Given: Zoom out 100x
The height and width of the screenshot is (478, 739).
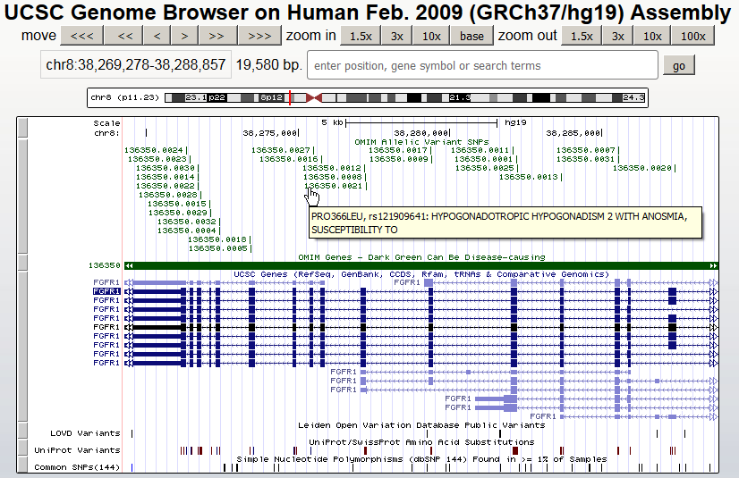Looking at the screenshot, I should pyautogui.click(x=692, y=36).
